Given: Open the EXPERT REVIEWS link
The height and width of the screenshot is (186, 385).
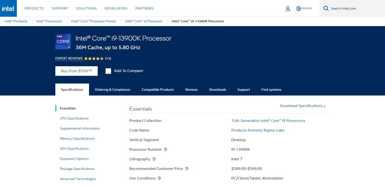Looking at the screenshot, I should click(x=69, y=58).
